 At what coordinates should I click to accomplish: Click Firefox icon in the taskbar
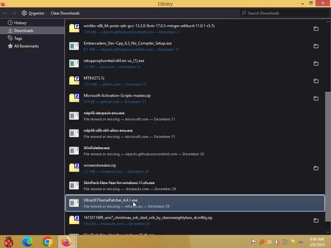click(x=67, y=242)
